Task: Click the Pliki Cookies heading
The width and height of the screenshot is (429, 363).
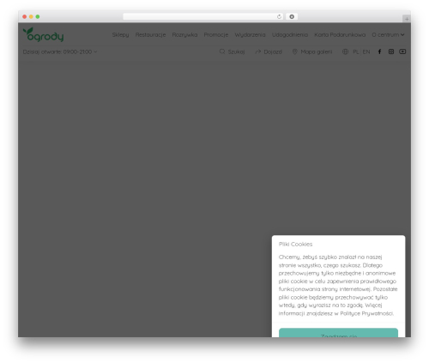Action: [x=295, y=244]
